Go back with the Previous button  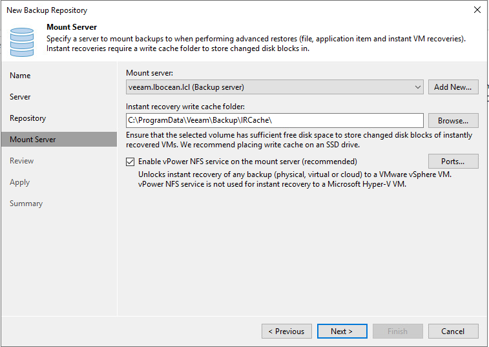coord(286,331)
